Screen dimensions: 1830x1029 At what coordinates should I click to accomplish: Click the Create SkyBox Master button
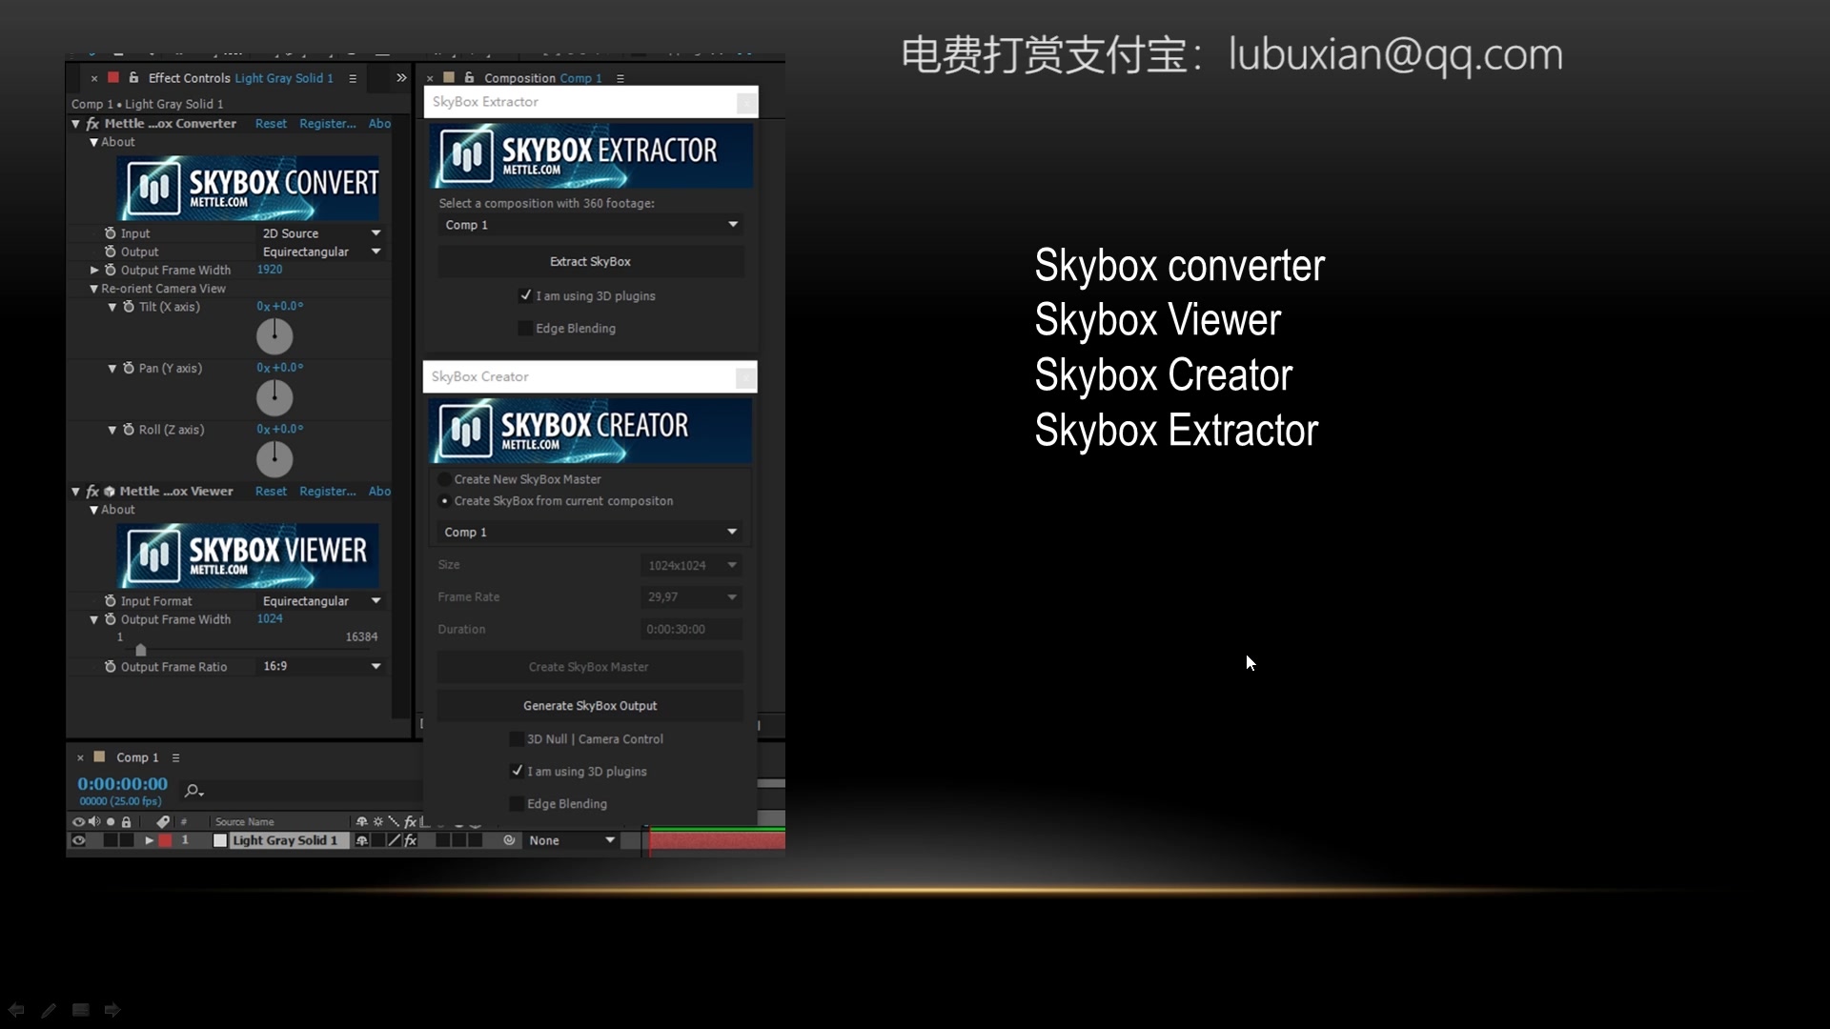click(x=590, y=667)
